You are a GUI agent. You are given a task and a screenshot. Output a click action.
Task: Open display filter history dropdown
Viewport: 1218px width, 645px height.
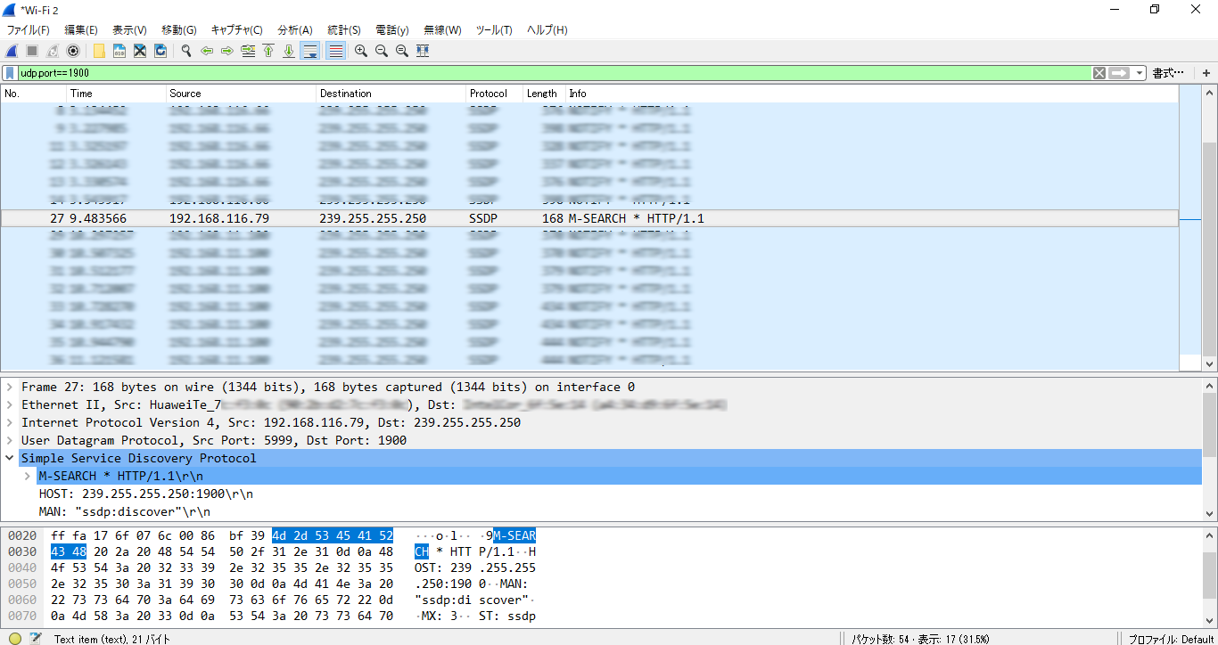[x=1140, y=73]
